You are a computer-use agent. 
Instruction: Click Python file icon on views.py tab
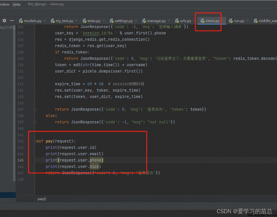203,21
